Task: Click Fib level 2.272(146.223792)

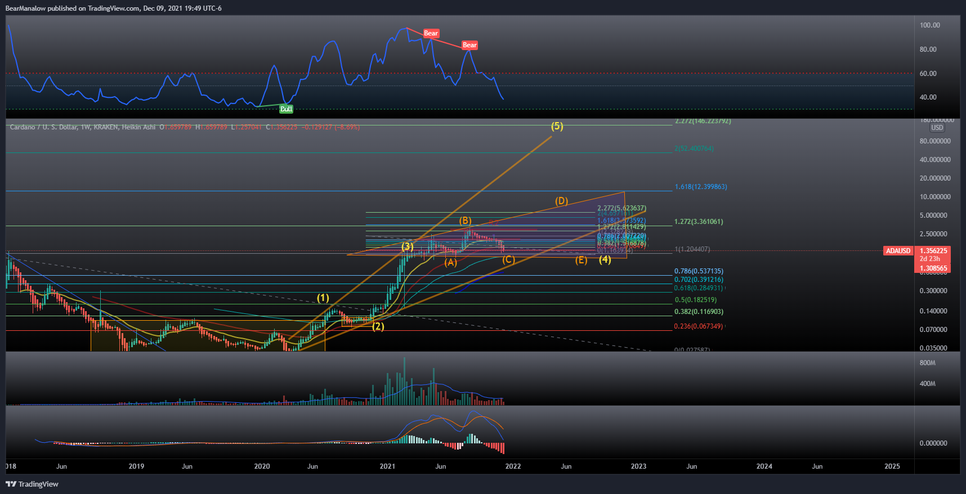Action: click(703, 121)
